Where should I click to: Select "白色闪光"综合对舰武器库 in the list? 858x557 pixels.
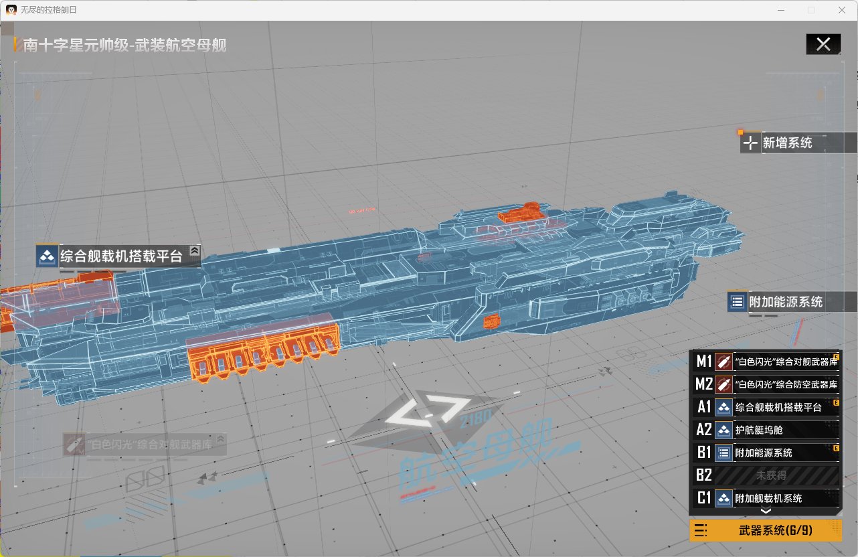[786, 362]
